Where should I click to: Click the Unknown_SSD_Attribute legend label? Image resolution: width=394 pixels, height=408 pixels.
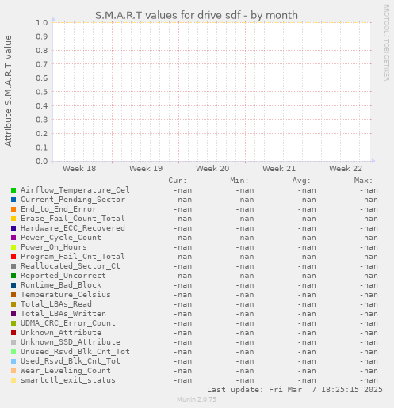71,342
